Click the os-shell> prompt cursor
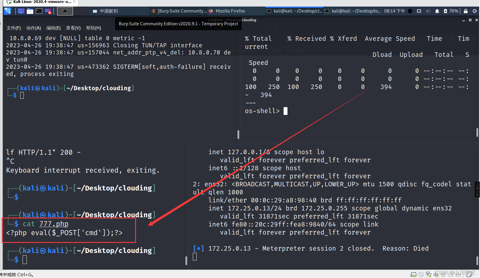The width and height of the screenshot is (480, 278). click(x=286, y=111)
